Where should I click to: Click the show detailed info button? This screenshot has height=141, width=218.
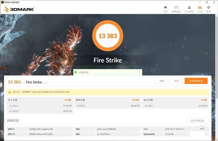coord(198,121)
